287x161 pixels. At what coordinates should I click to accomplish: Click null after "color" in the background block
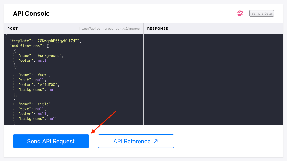pos(42,60)
